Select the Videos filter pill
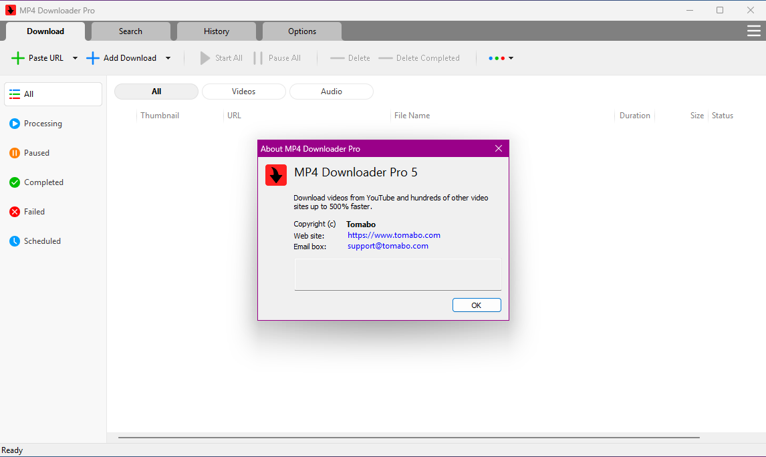 244,92
